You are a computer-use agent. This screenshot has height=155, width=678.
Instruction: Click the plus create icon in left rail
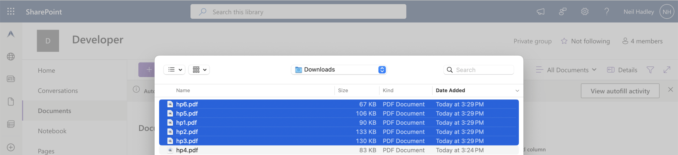11,147
